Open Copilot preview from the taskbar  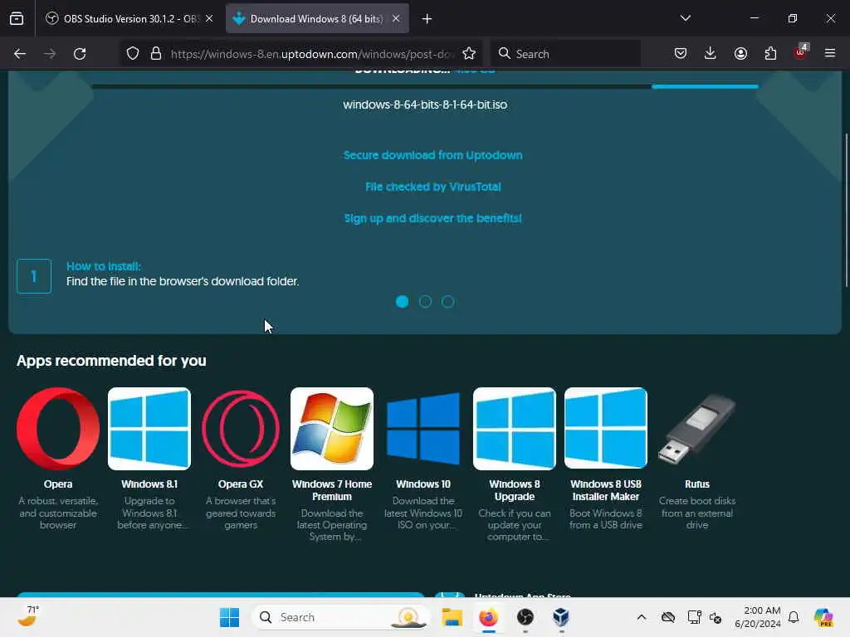[823, 617]
